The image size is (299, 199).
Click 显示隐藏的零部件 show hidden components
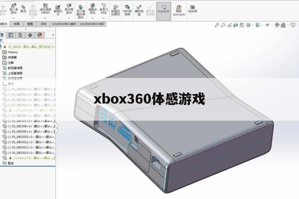coord(81,12)
